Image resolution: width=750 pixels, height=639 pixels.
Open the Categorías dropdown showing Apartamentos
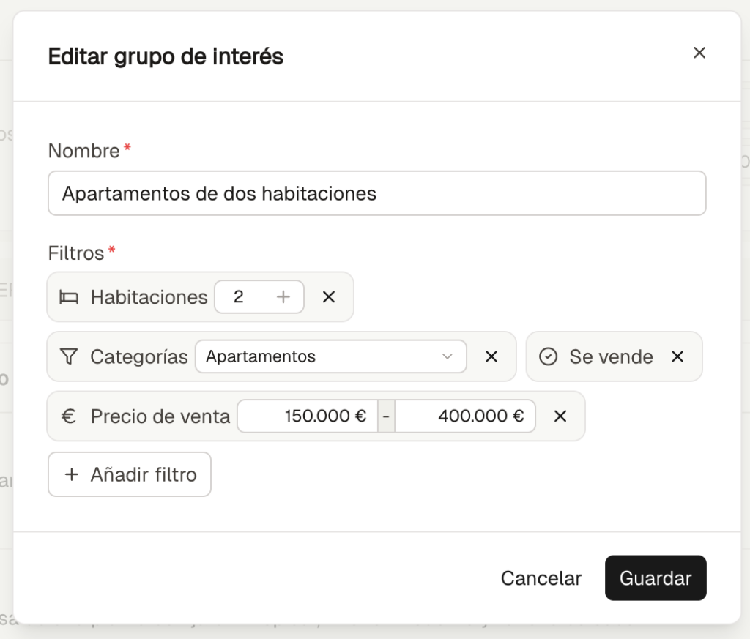pos(322,356)
